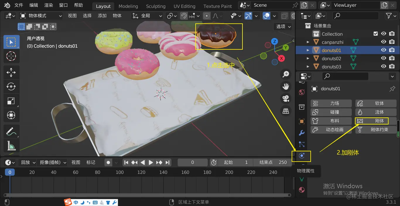Click the pan view hand icon

(x=286, y=86)
